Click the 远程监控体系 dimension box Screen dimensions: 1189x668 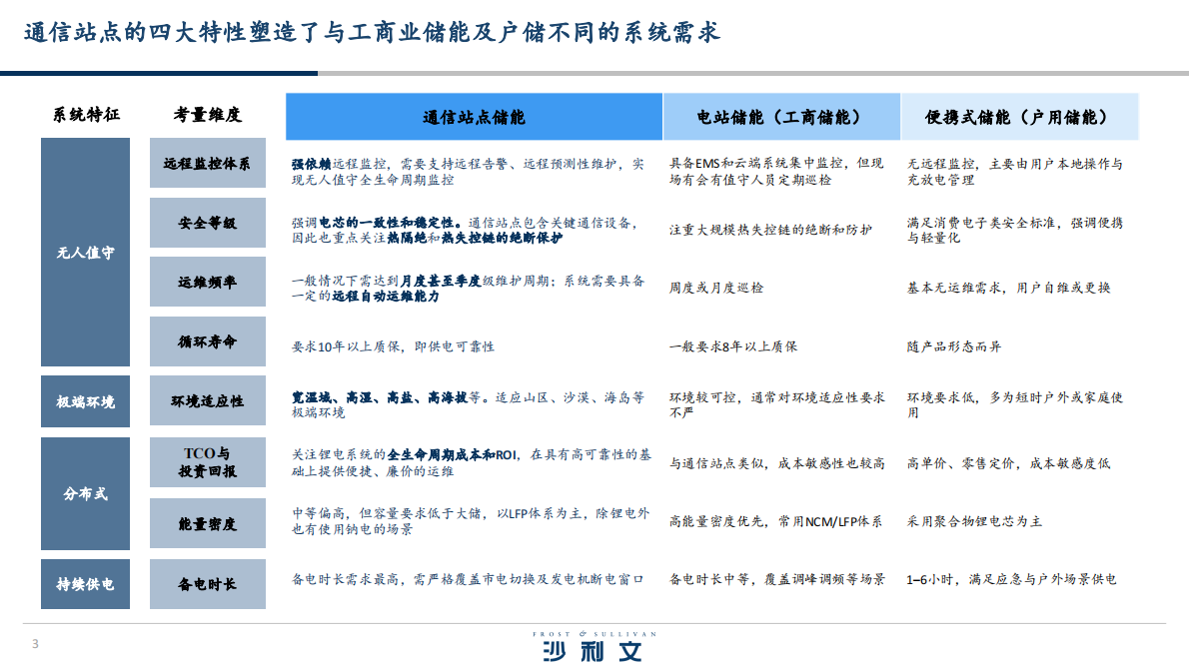(x=207, y=163)
